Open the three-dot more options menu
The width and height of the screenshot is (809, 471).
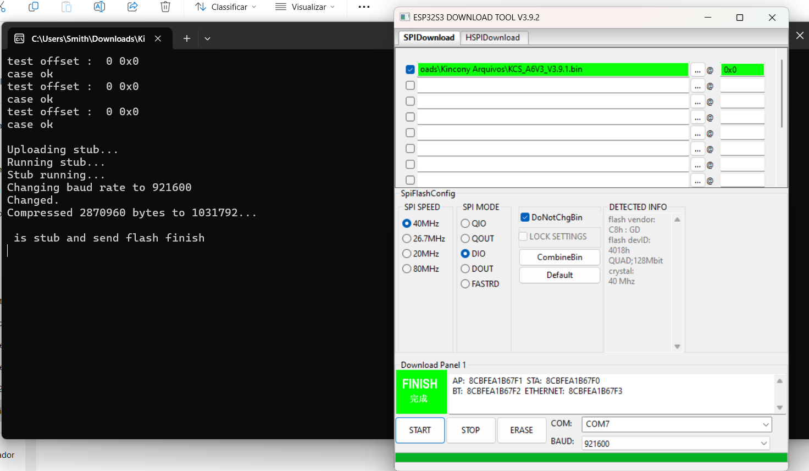pyautogui.click(x=364, y=7)
